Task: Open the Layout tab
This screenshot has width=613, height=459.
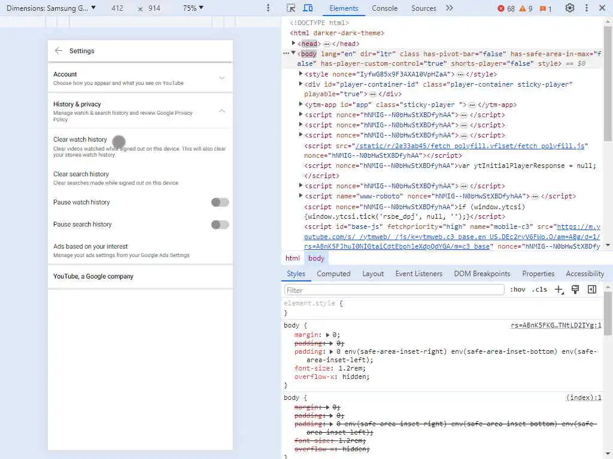Action: coord(373,274)
